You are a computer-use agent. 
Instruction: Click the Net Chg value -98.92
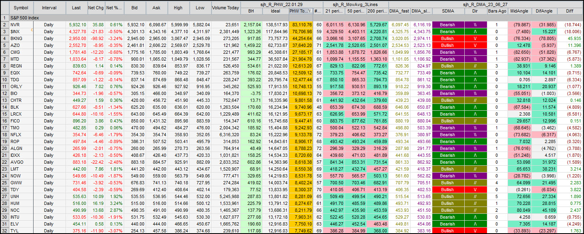click(96, 38)
